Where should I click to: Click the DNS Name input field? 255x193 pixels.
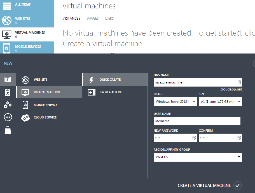tap(198, 82)
